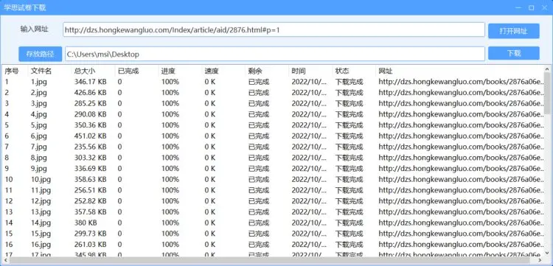Viewport: 553px width, 266px height.
Task: Click the 打开网址 button
Action: [x=513, y=31]
